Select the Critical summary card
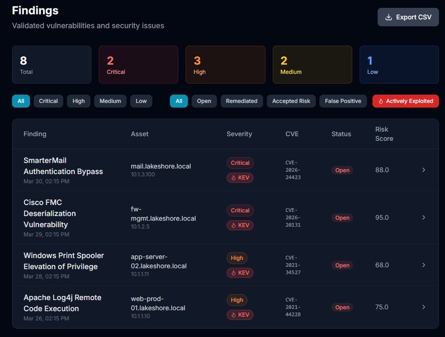 pos(138,65)
